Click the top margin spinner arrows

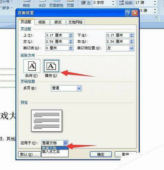pos(71,35)
